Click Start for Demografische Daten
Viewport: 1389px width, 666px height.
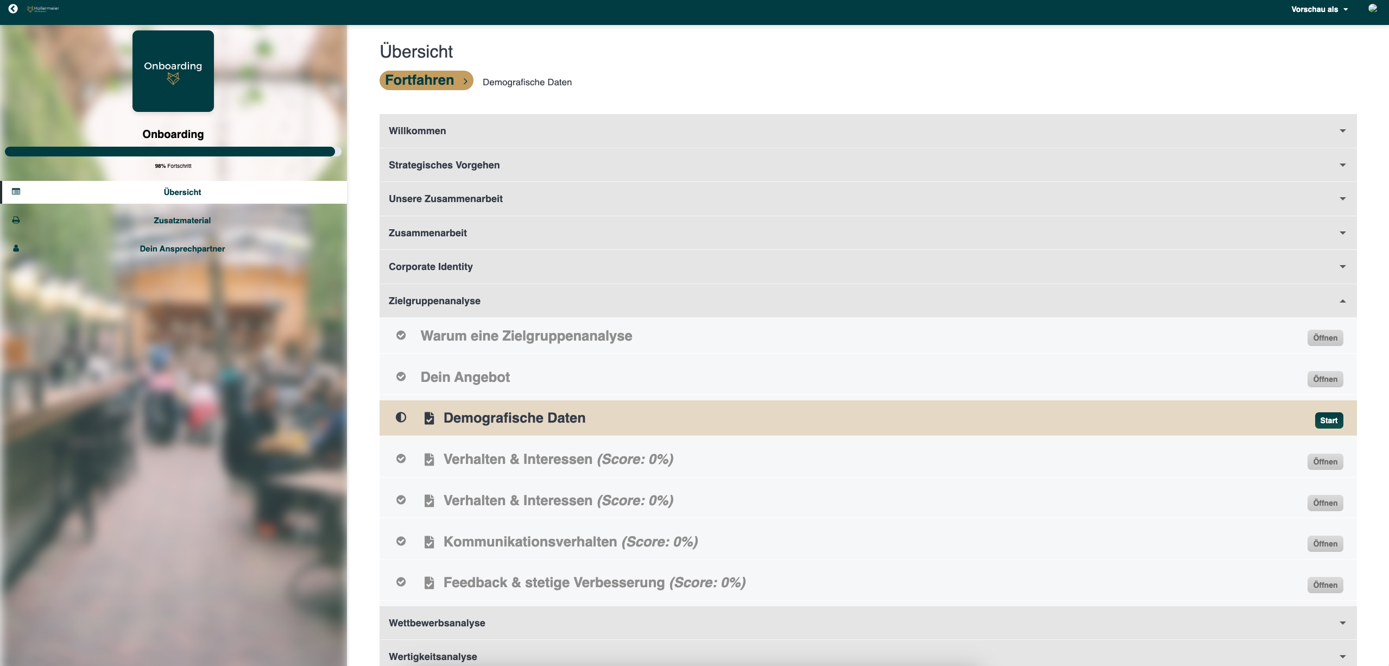[x=1328, y=420]
